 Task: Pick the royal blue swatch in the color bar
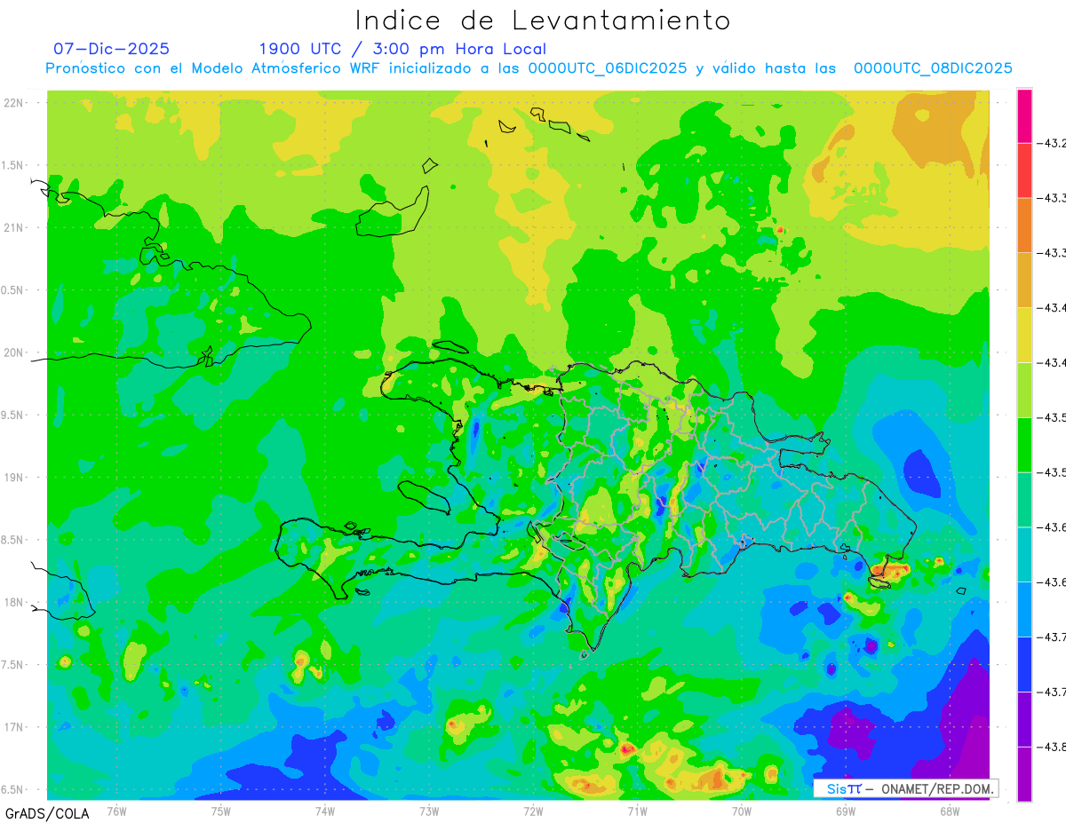click(1024, 664)
